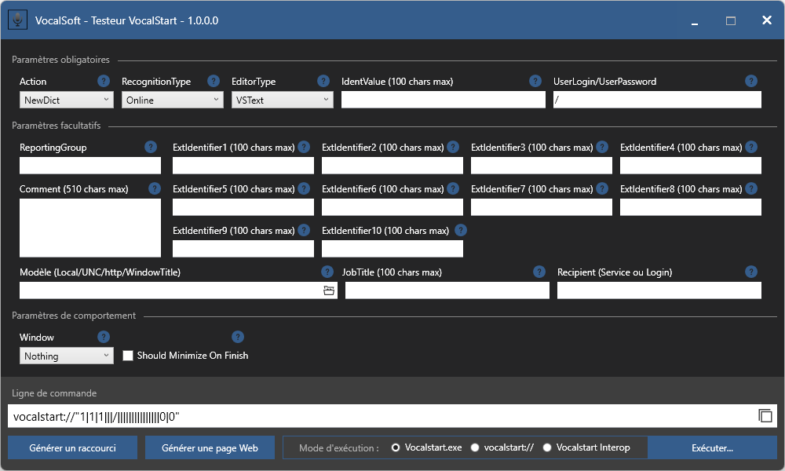Focus the IdentValue input field
Viewport: 785px width, 471px height.
[x=444, y=100]
